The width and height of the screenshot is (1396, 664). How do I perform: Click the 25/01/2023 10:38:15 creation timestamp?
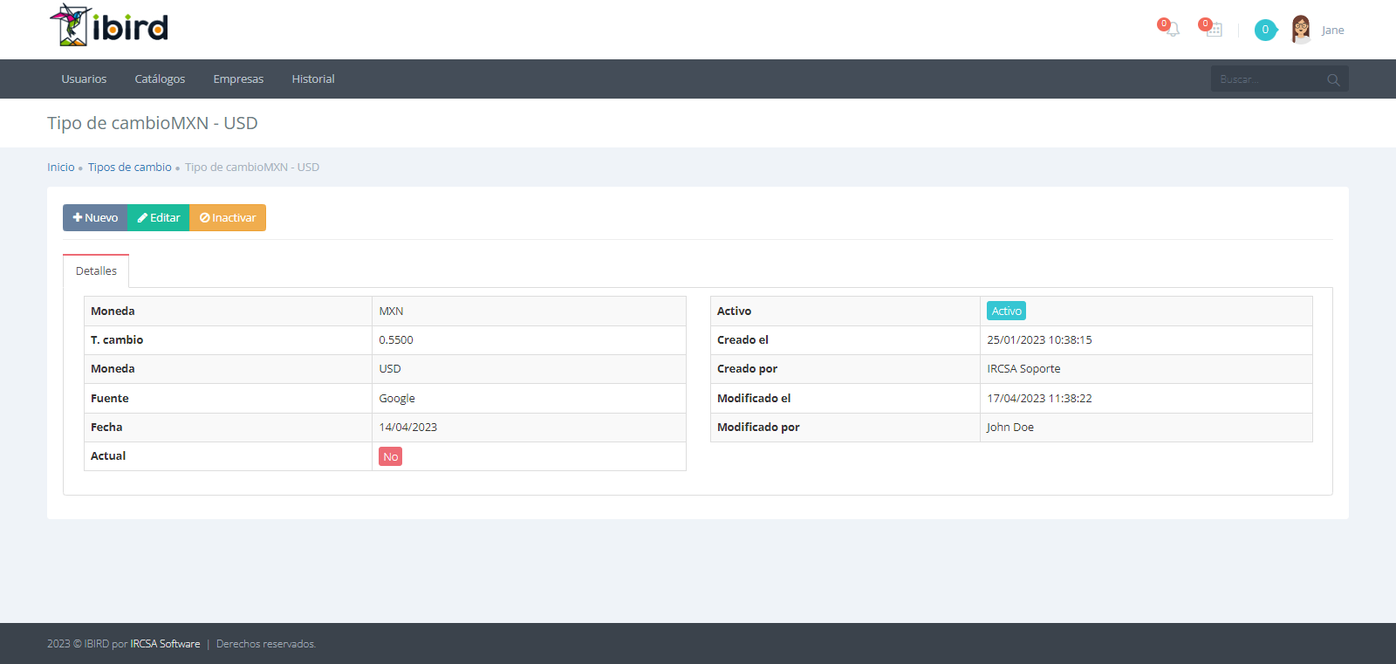pos(1039,339)
